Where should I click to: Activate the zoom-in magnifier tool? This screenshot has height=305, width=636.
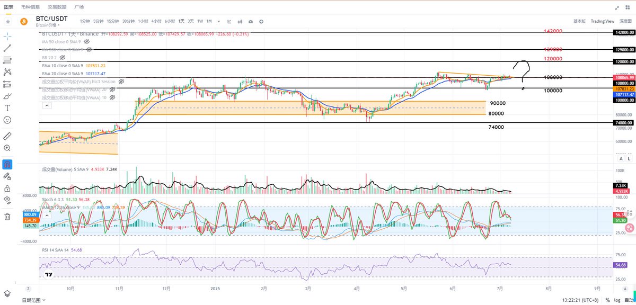point(7,148)
